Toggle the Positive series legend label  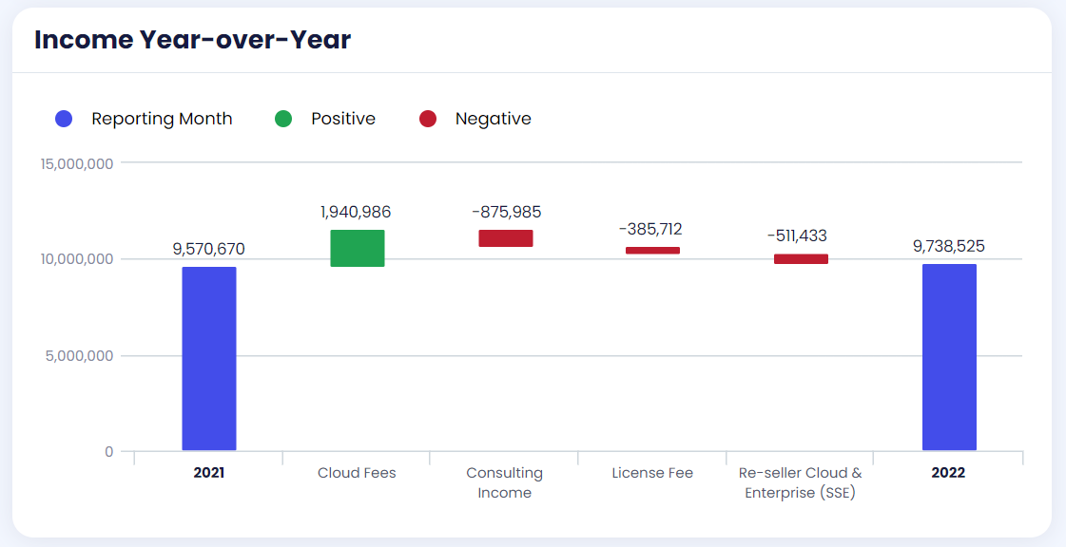(x=343, y=119)
